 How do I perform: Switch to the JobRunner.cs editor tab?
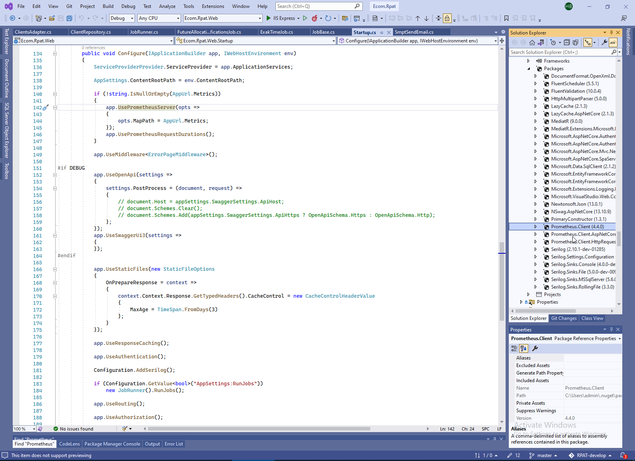click(x=144, y=32)
